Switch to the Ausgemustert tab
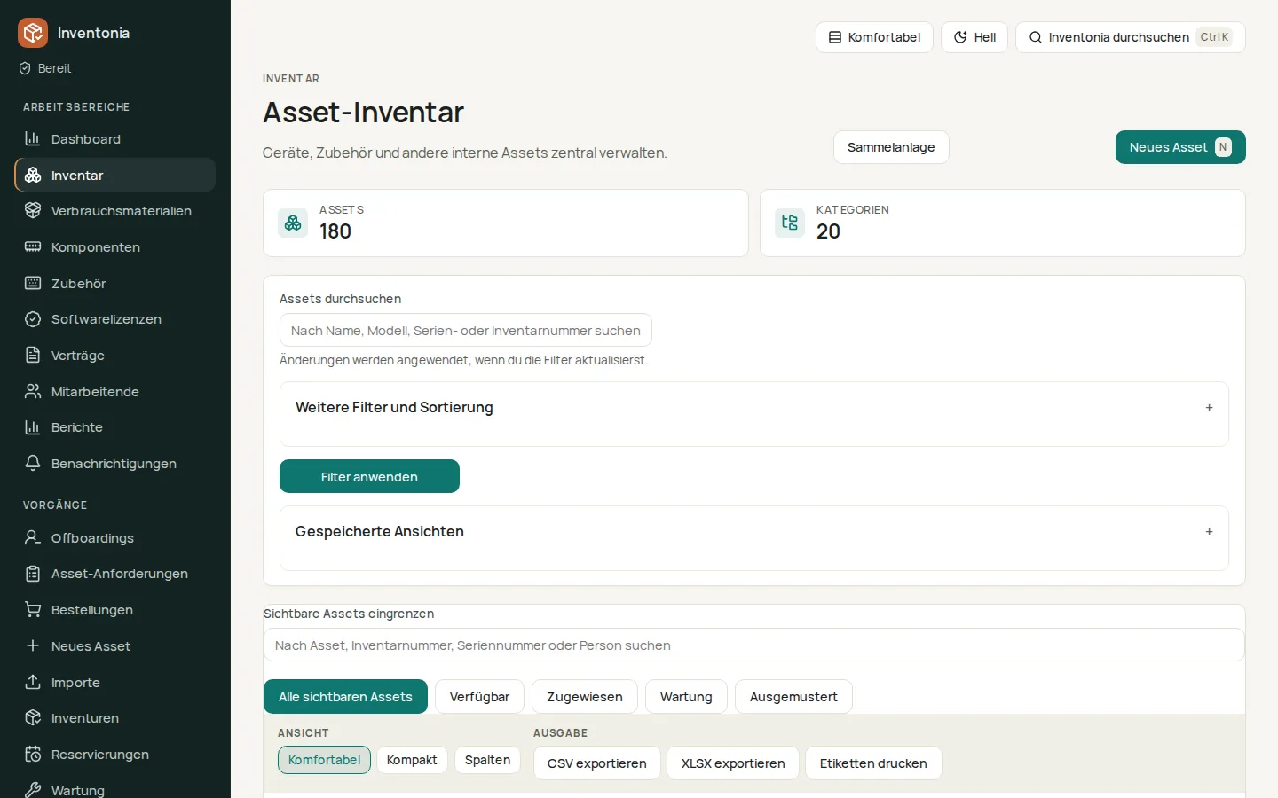 (793, 697)
